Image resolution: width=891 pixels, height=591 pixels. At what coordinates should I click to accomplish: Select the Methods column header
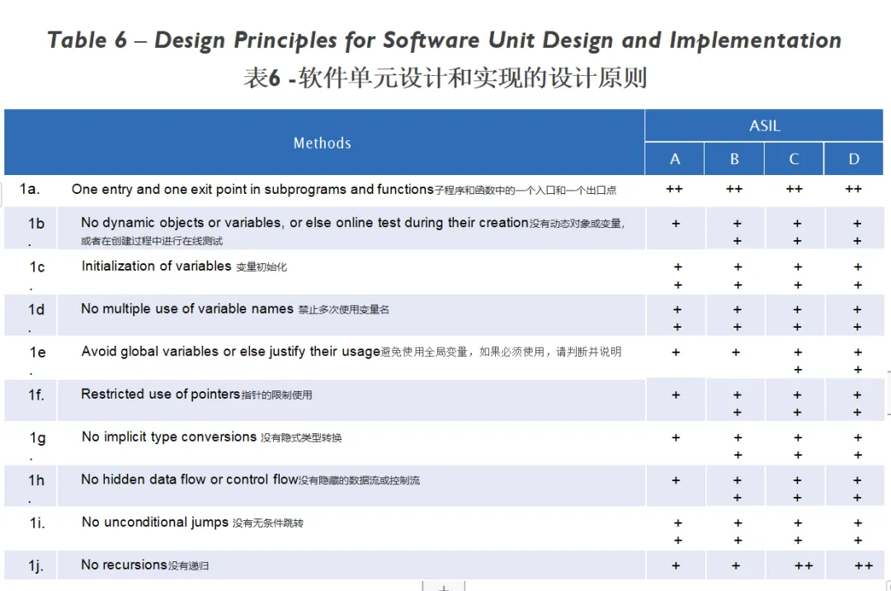tap(323, 143)
